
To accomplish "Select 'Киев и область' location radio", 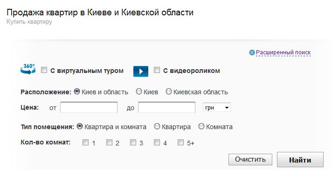I will 77,92.
